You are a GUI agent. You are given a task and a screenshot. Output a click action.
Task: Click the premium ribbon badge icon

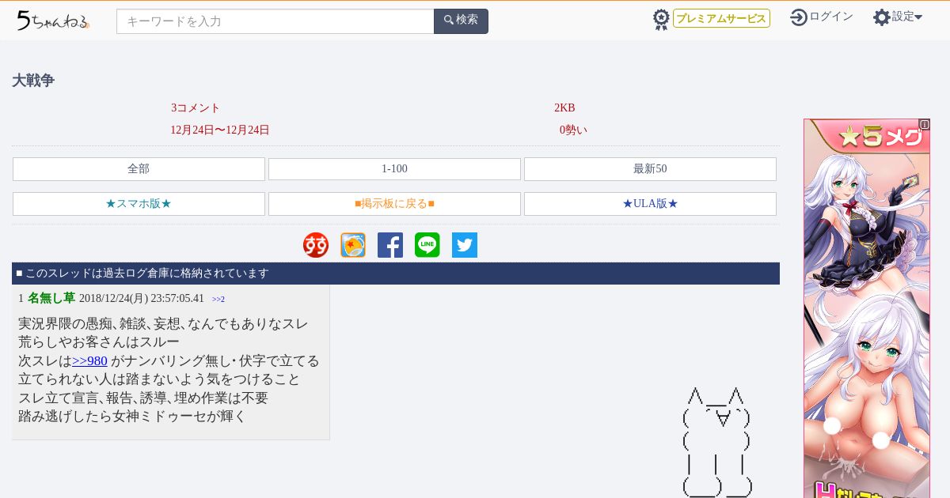(x=661, y=19)
